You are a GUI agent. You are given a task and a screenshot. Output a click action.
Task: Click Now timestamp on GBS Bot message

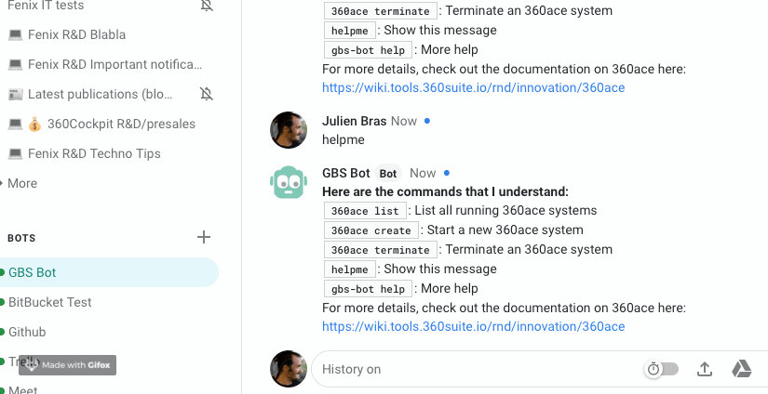pyautogui.click(x=423, y=173)
